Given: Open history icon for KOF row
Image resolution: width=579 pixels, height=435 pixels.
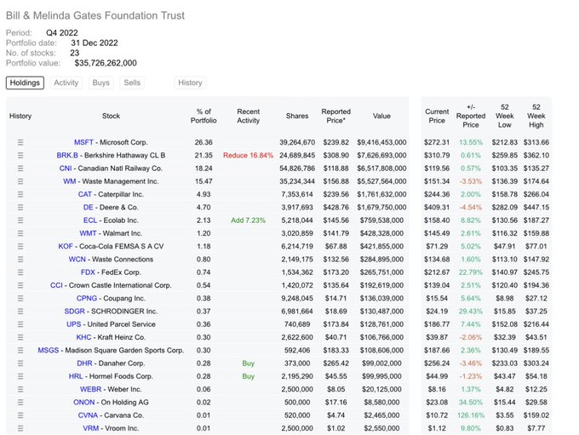Looking at the screenshot, I should point(20,246).
